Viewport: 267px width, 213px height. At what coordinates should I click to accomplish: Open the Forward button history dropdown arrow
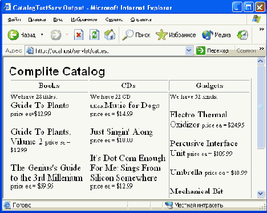(x=67, y=35)
